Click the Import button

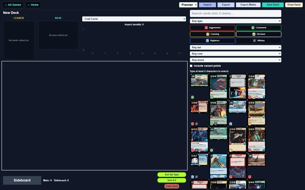click(x=207, y=5)
